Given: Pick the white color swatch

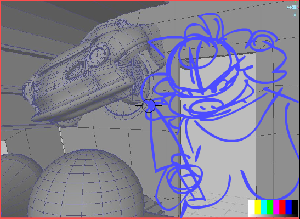Looking at the screenshot, I should (251, 207).
